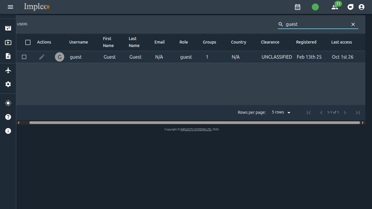Open info about icon

click(x=8, y=131)
